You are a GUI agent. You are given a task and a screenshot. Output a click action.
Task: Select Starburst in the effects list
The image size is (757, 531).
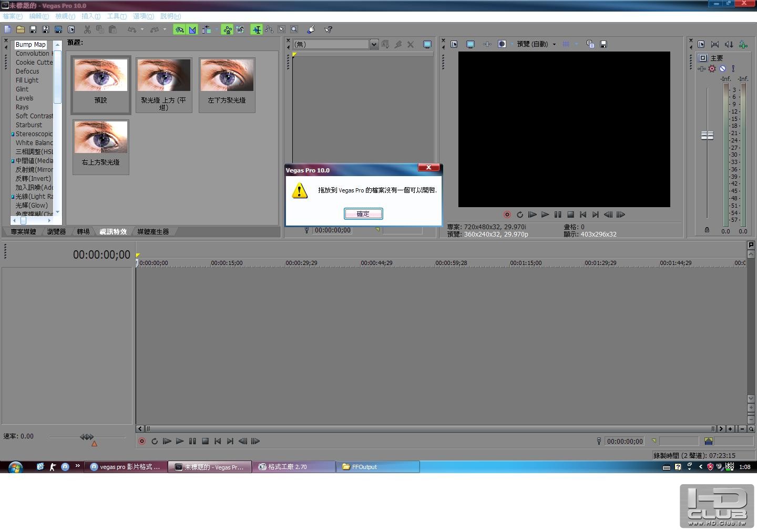[x=29, y=125]
